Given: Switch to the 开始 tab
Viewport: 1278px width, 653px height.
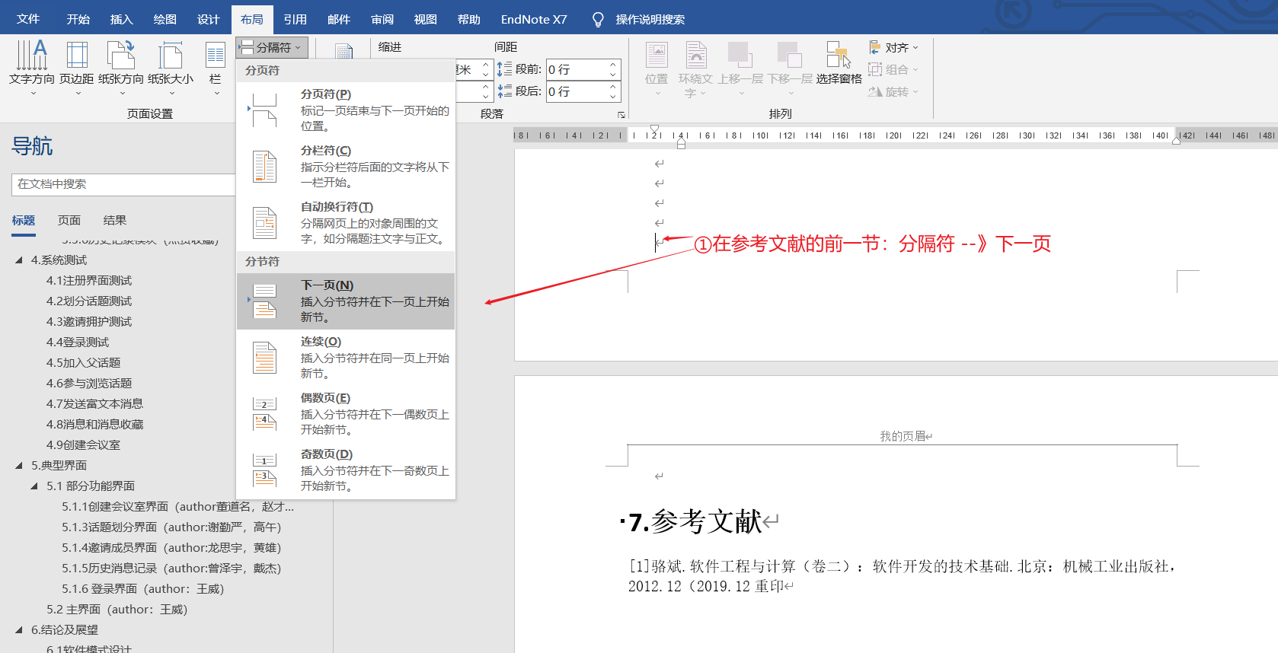Looking at the screenshot, I should click(x=78, y=19).
